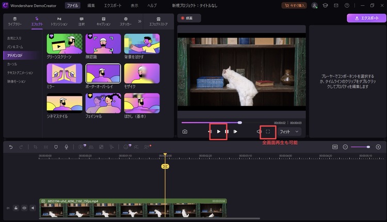
Task: Choose the シネマスタイル effect thumbnail
Action: [x=64, y=103]
